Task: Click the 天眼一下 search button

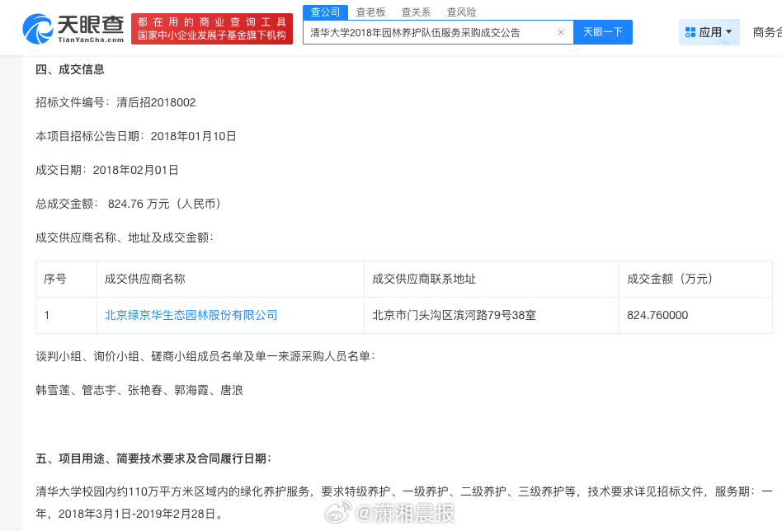Action: click(x=602, y=32)
